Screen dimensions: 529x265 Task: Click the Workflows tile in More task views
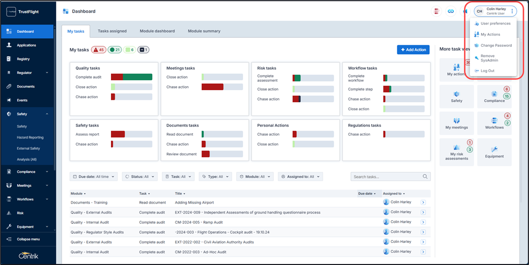pyautogui.click(x=494, y=123)
